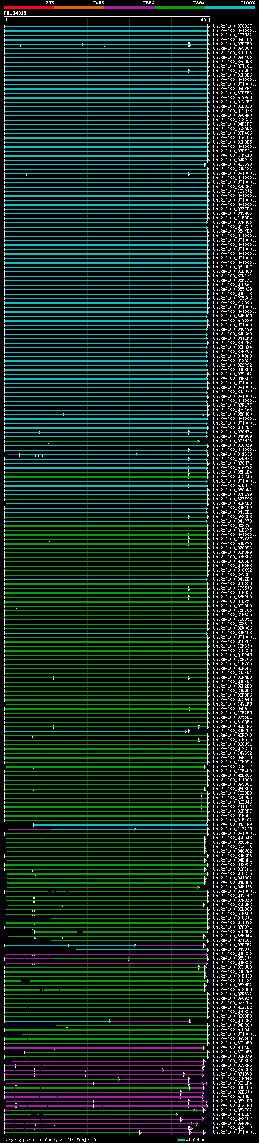Click the UniRef100_B0XS94 label
259x1143 pixels.
pyautogui.click(x=232, y=526)
